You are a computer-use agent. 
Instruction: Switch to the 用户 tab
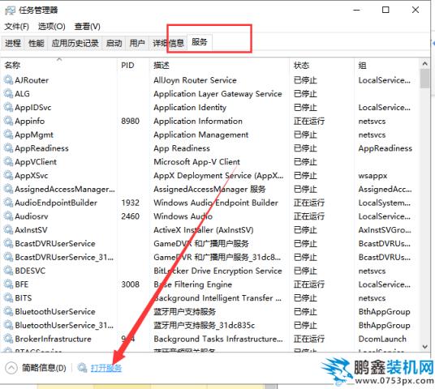click(x=137, y=43)
